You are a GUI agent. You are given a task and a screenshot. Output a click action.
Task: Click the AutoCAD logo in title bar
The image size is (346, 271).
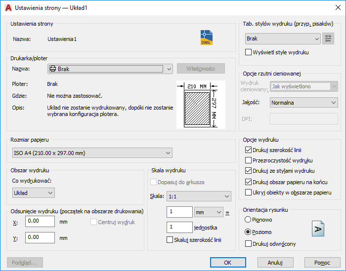(x=7, y=8)
